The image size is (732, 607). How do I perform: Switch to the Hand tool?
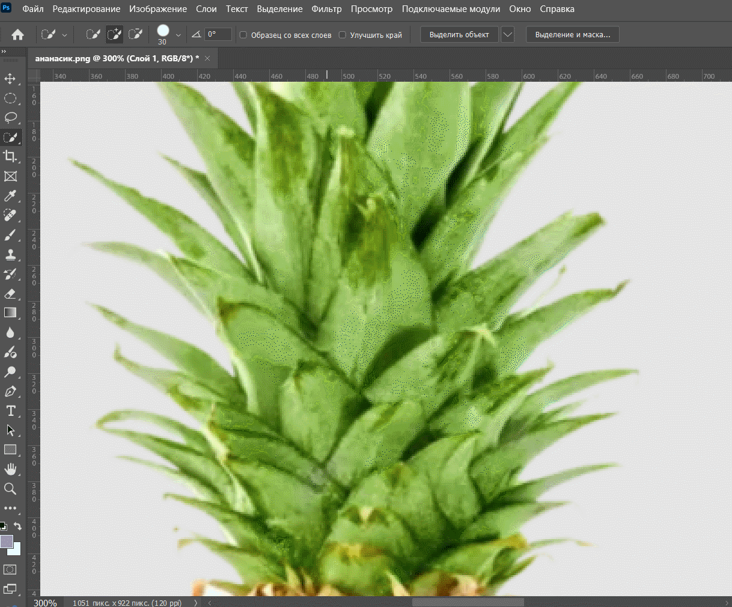tap(10, 469)
